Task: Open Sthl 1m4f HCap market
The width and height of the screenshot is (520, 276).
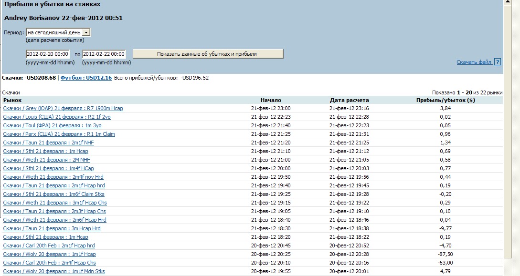Action: [48, 168]
